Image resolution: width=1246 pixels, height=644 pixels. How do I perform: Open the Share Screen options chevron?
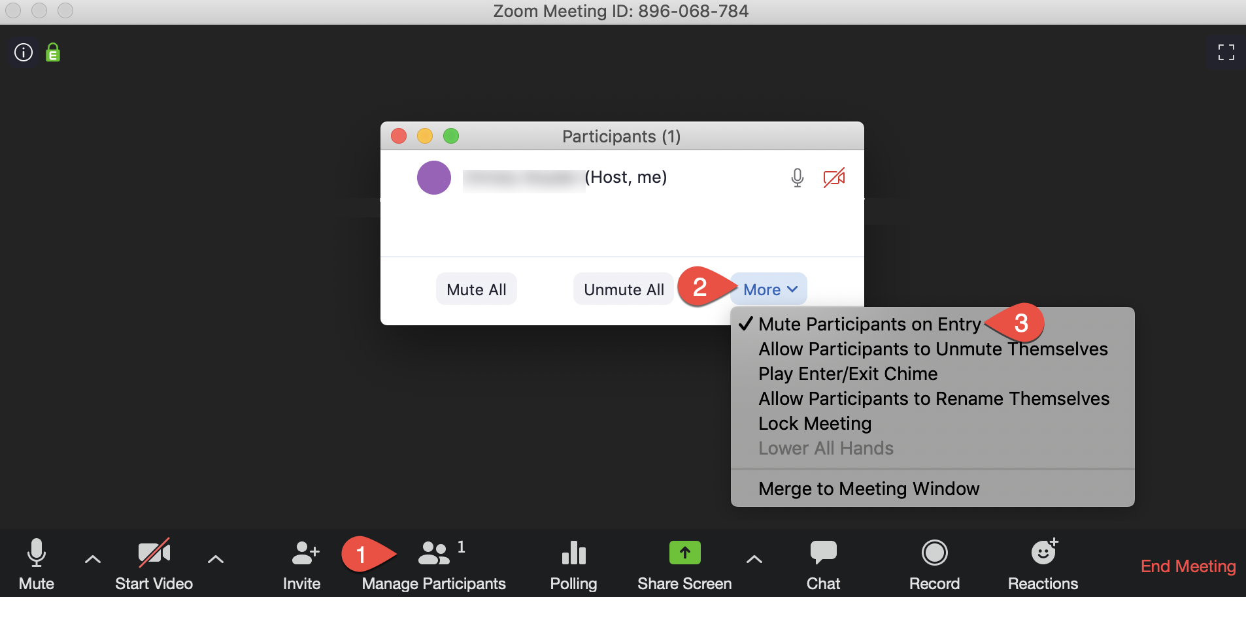tap(753, 559)
